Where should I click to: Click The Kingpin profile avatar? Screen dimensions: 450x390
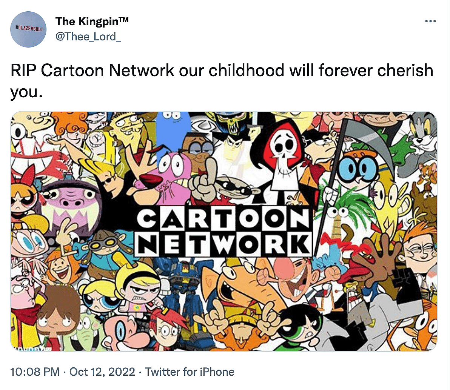(x=28, y=29)
